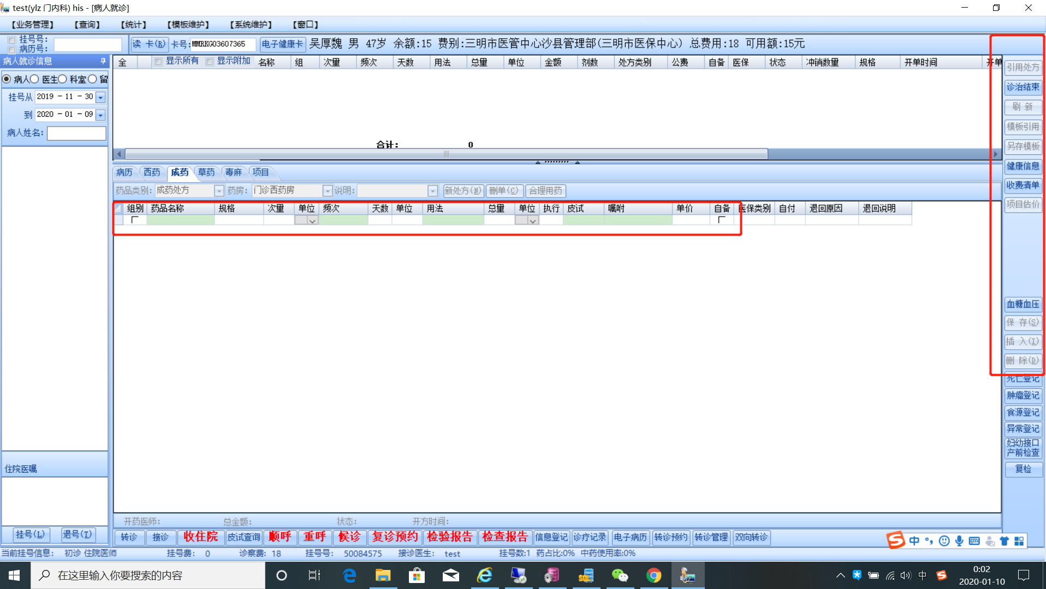Click the 读卡 button

(x=149, y=44)
